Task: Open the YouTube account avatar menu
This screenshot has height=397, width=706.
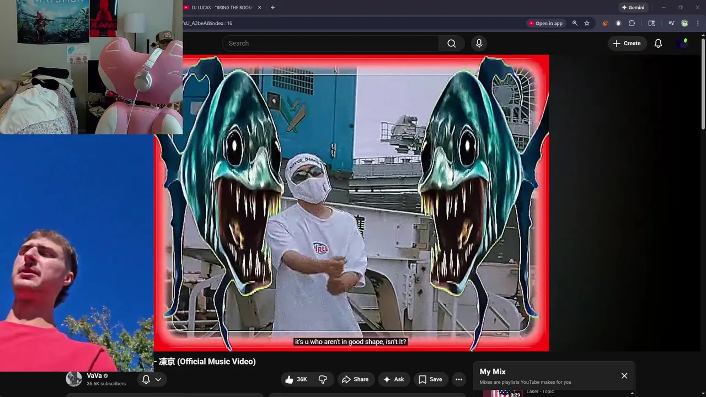Action: click(683, 44)
